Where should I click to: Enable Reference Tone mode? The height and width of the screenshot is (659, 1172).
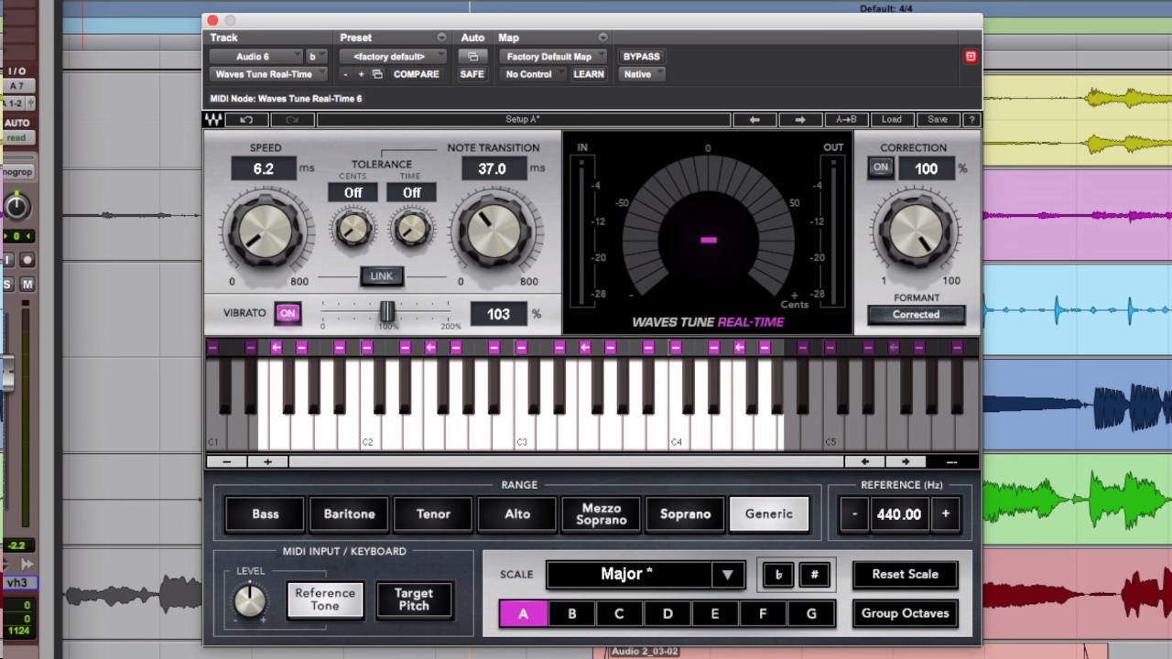pos(324,600)
